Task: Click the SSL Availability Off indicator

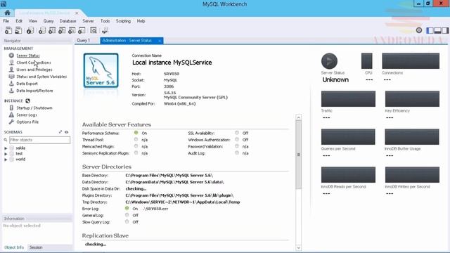Action: pyautogui.click(x=237, y=133)
